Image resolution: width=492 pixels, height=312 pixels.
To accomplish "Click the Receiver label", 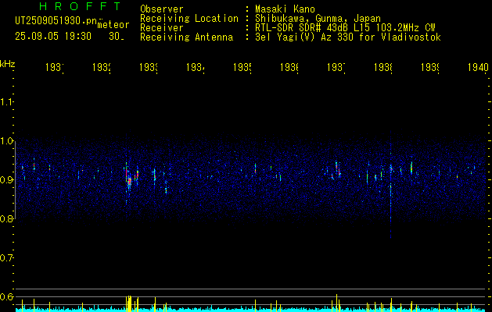I will (x=162, y=28).
